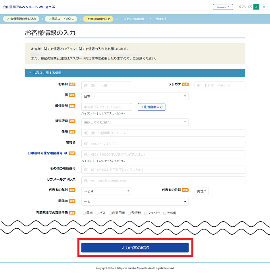Open the 代表者の性別 gender dropdown
The height and width of the screenshot is (274, 270).
202,191
